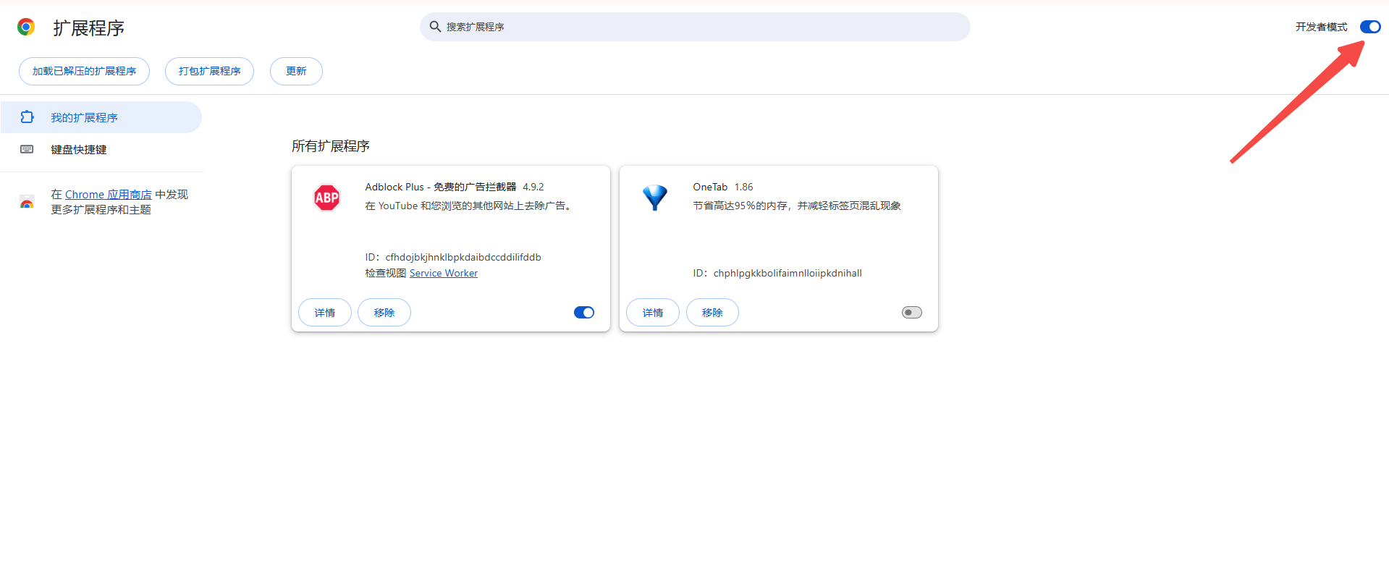Viewport: 1389px width, 561px height.
Task: Click the Adblock Plus 4.9.2 title text
Action: tap(455, 187)
